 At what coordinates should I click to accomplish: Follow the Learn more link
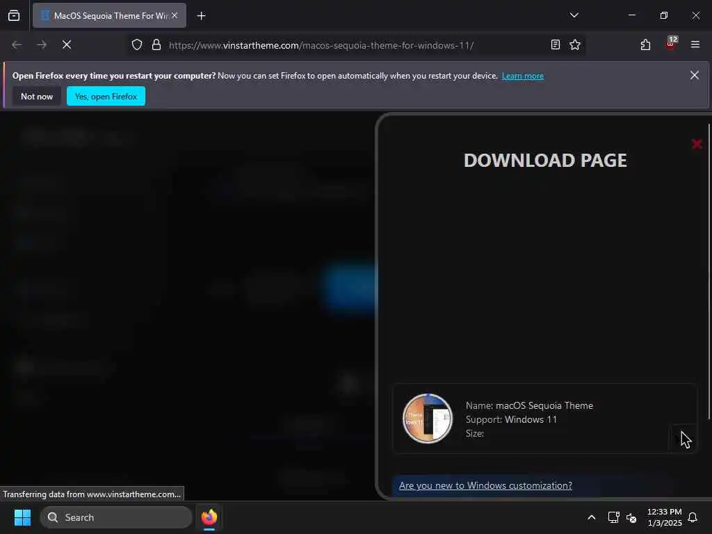point(523,76)
